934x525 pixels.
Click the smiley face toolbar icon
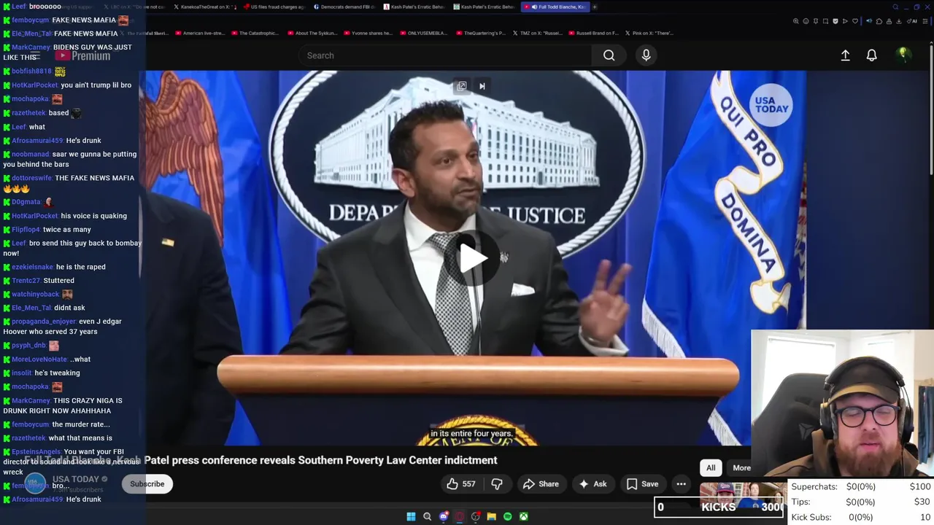tap(806, 21)
